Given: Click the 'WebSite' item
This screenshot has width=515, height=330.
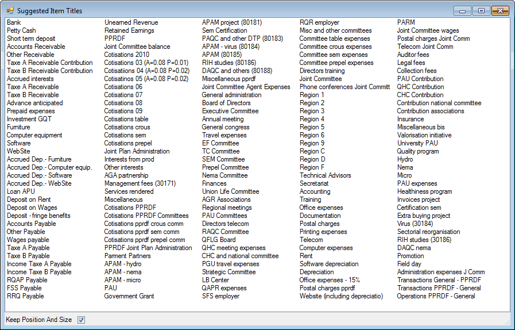Looking at the screenshot, I should tap(18, 151).
